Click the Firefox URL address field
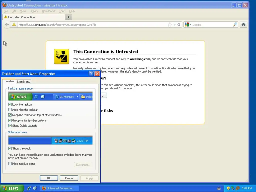The image size is (256, 192). coord(92,25)
